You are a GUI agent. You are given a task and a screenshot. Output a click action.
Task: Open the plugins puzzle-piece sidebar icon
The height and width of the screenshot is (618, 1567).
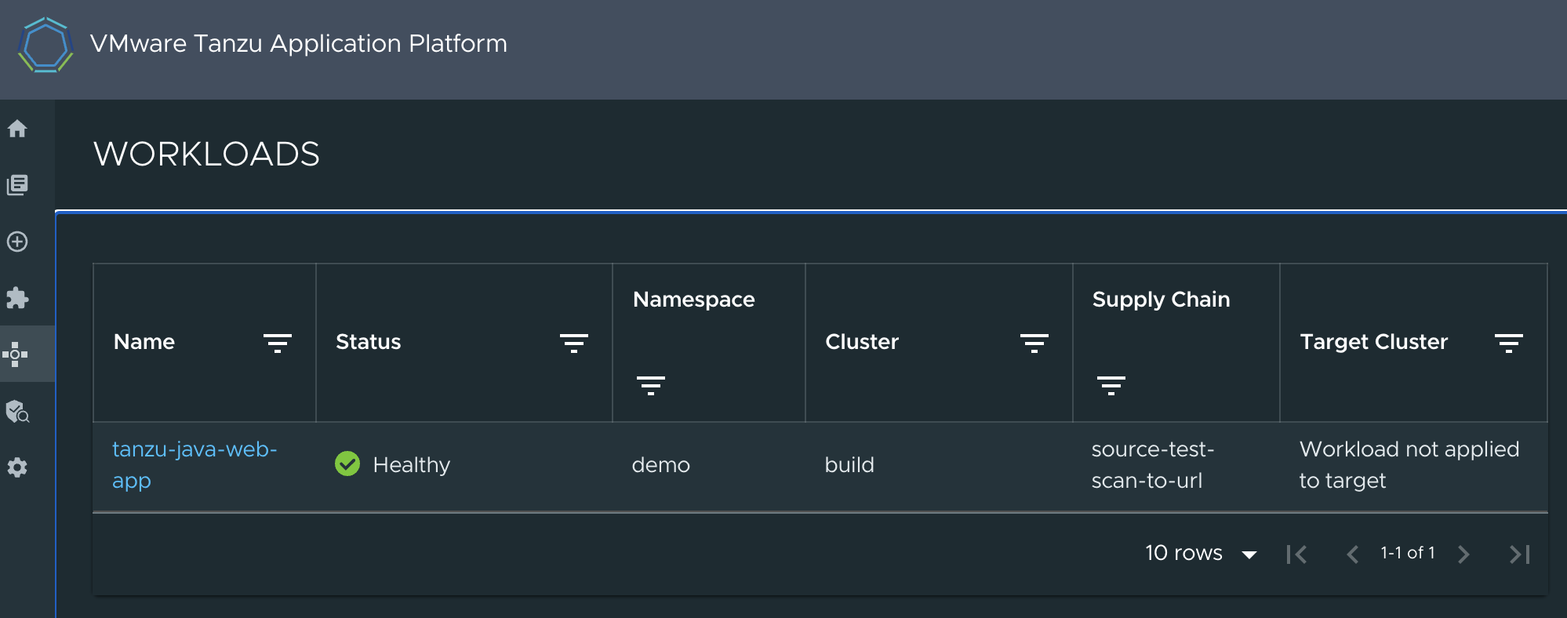click(x=17, y=298)
